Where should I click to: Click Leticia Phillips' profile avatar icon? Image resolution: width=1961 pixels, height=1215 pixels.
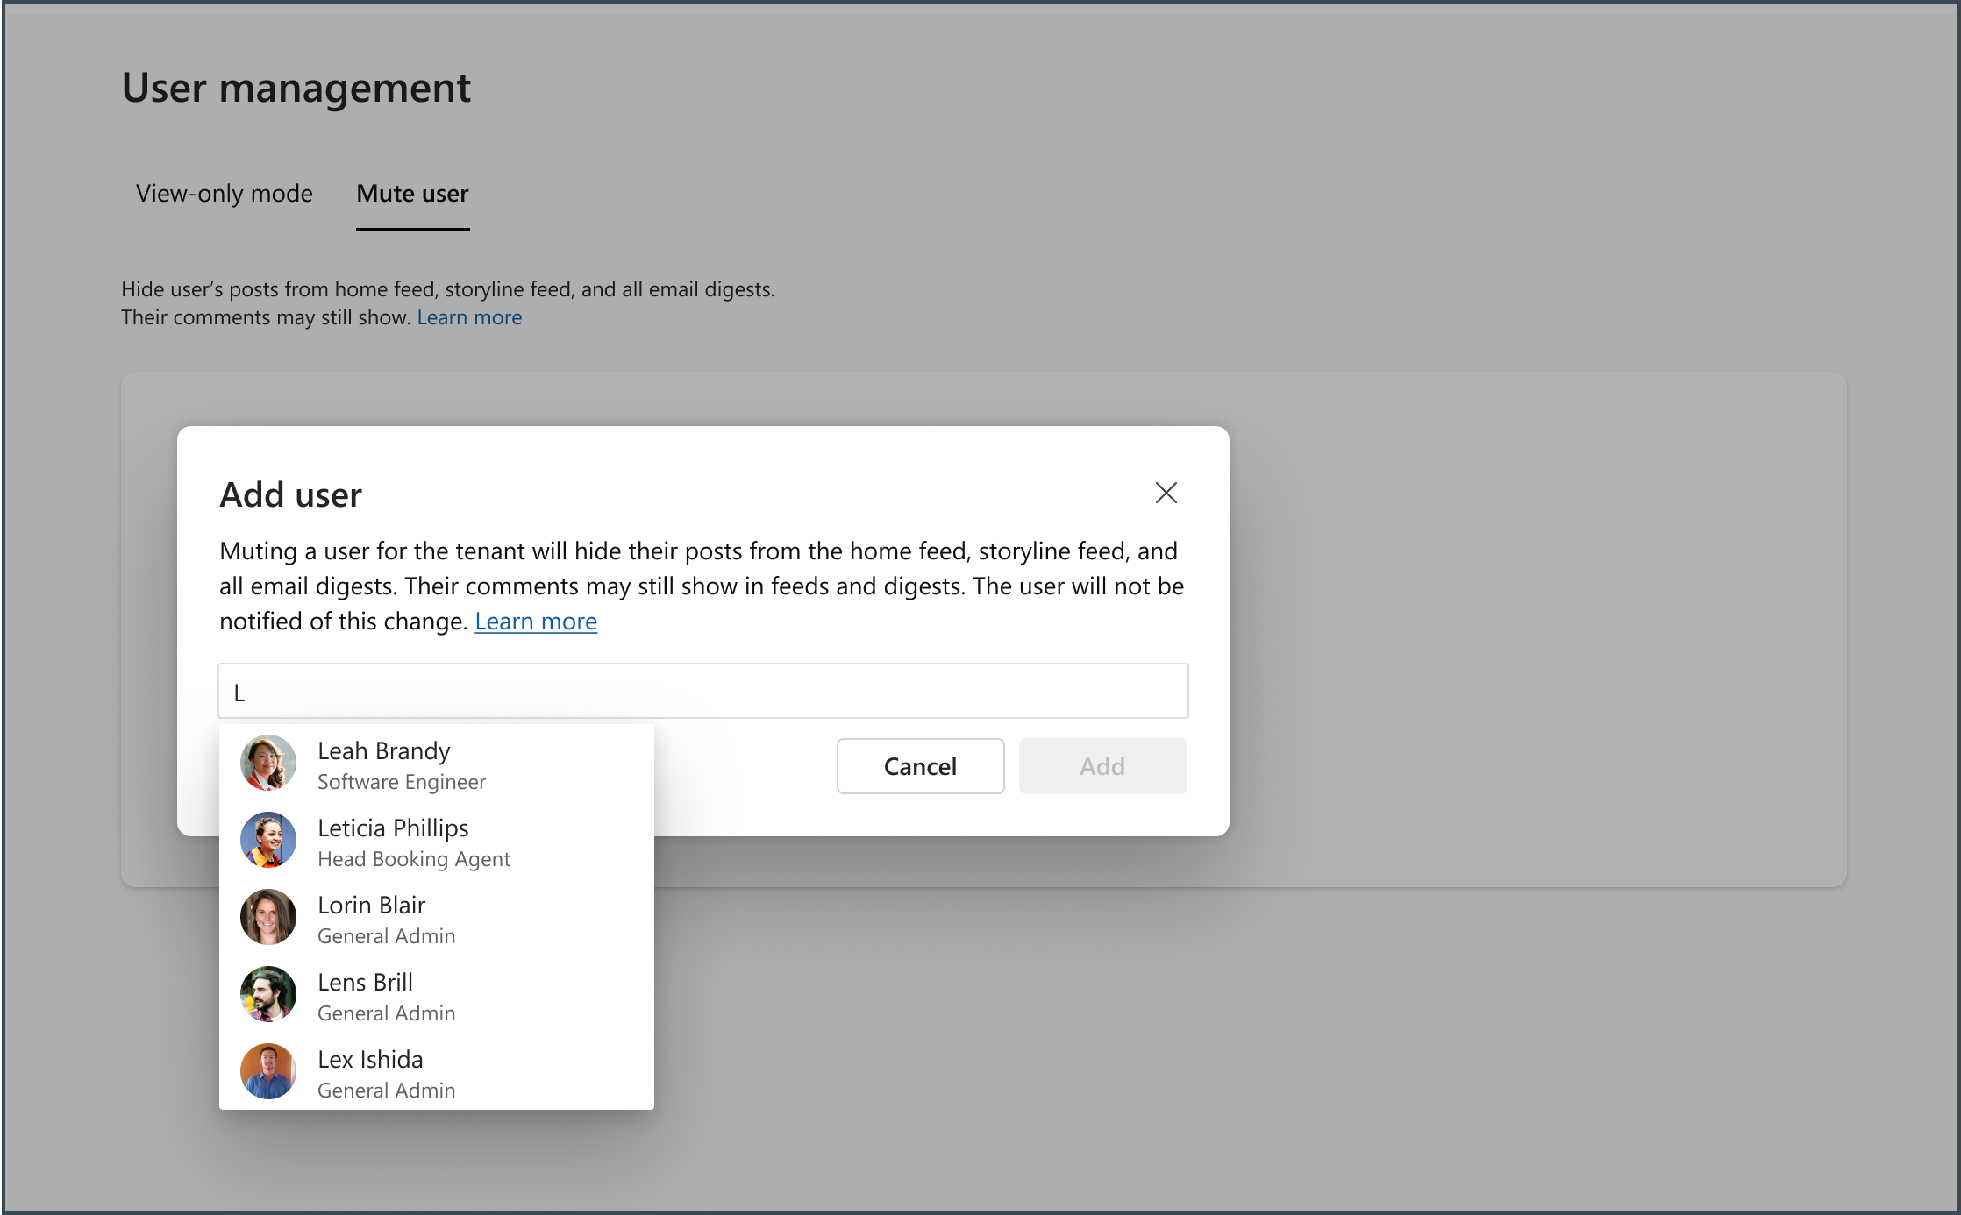click(270, 840)
